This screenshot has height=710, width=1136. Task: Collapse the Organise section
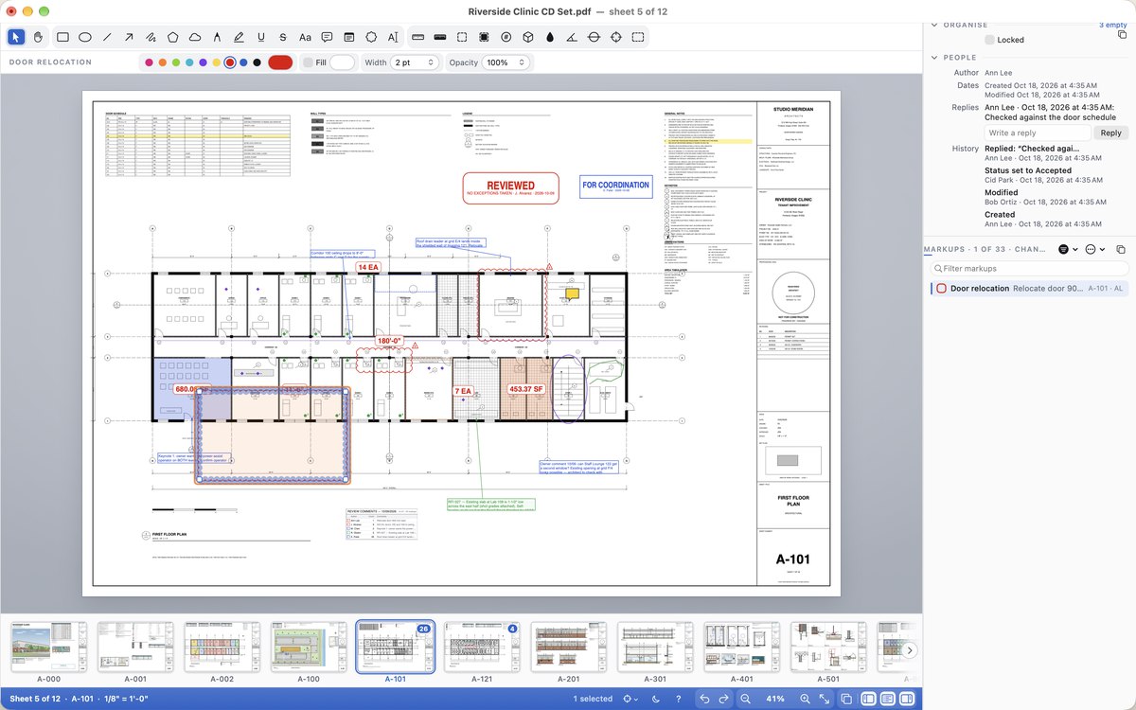pos(934,25)
